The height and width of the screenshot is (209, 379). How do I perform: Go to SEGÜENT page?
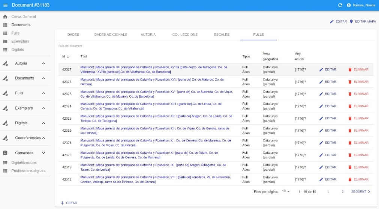361,192
